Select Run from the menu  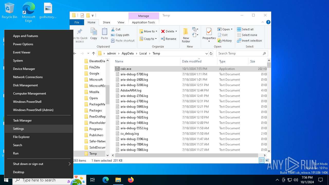click(39, 153)
